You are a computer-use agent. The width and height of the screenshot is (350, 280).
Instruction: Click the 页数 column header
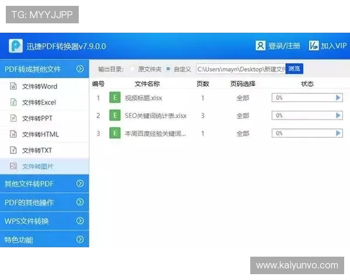(x=202, y=84)
